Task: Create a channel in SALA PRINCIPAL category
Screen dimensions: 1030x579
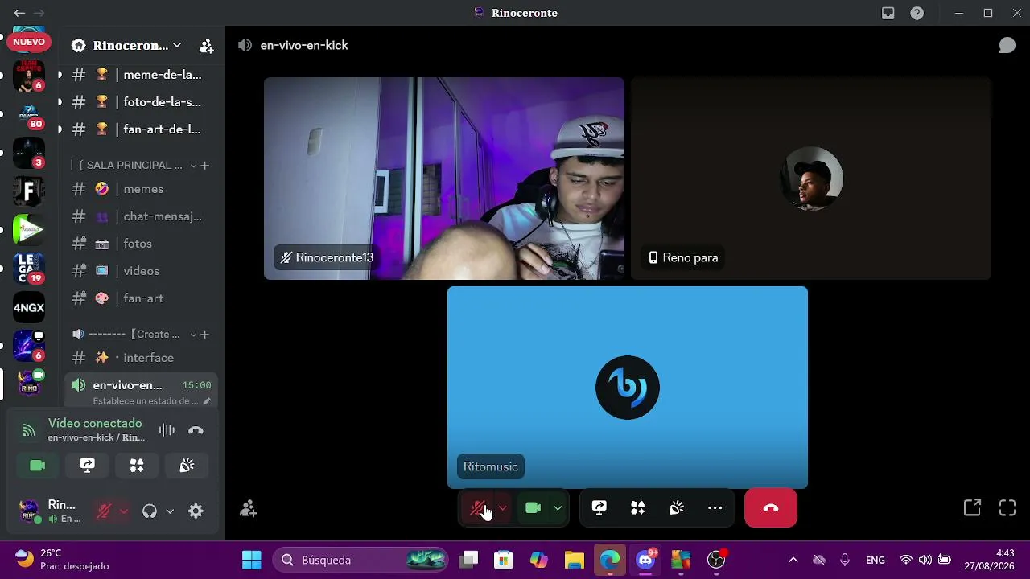Action: [x=205, y=166]
